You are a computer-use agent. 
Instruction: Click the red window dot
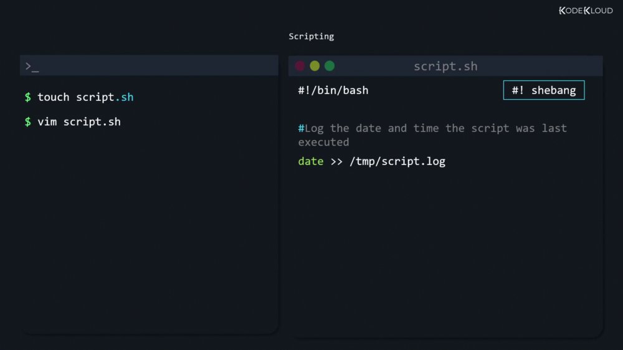pos(300,66)
